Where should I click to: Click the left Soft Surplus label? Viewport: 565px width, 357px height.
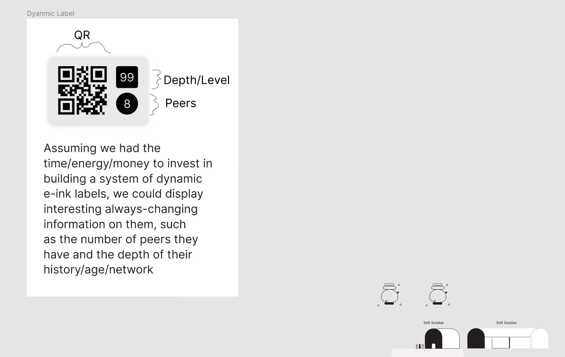433,323
